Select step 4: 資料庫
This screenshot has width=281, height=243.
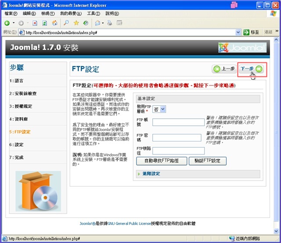coord(18,119)
